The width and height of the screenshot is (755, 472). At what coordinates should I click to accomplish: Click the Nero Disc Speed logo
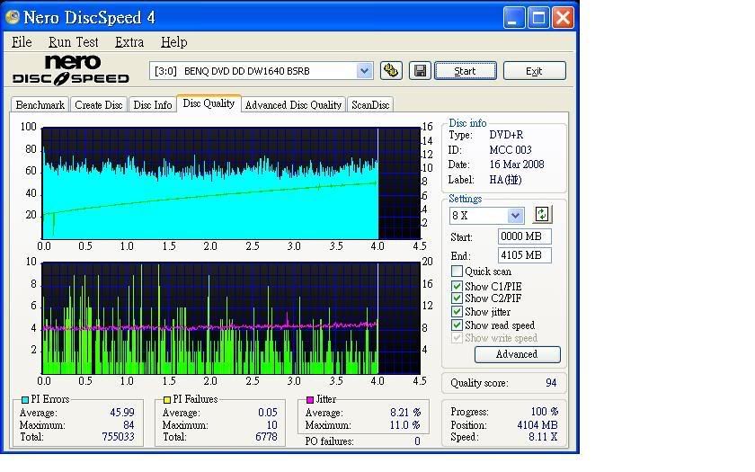tap(71, 70)
